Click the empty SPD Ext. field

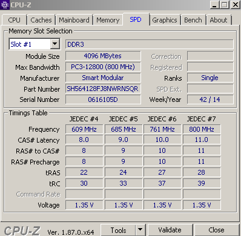pyautogui.click(x=210, y=89)
